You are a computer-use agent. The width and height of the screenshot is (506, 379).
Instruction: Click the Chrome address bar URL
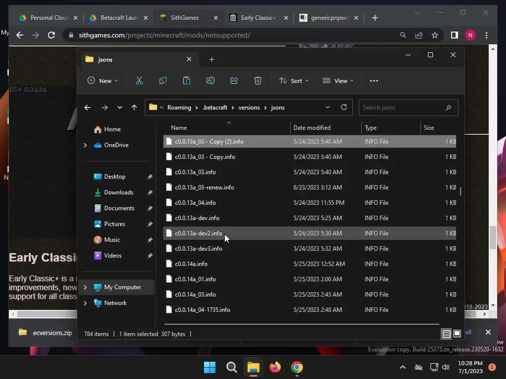point(164,35)
